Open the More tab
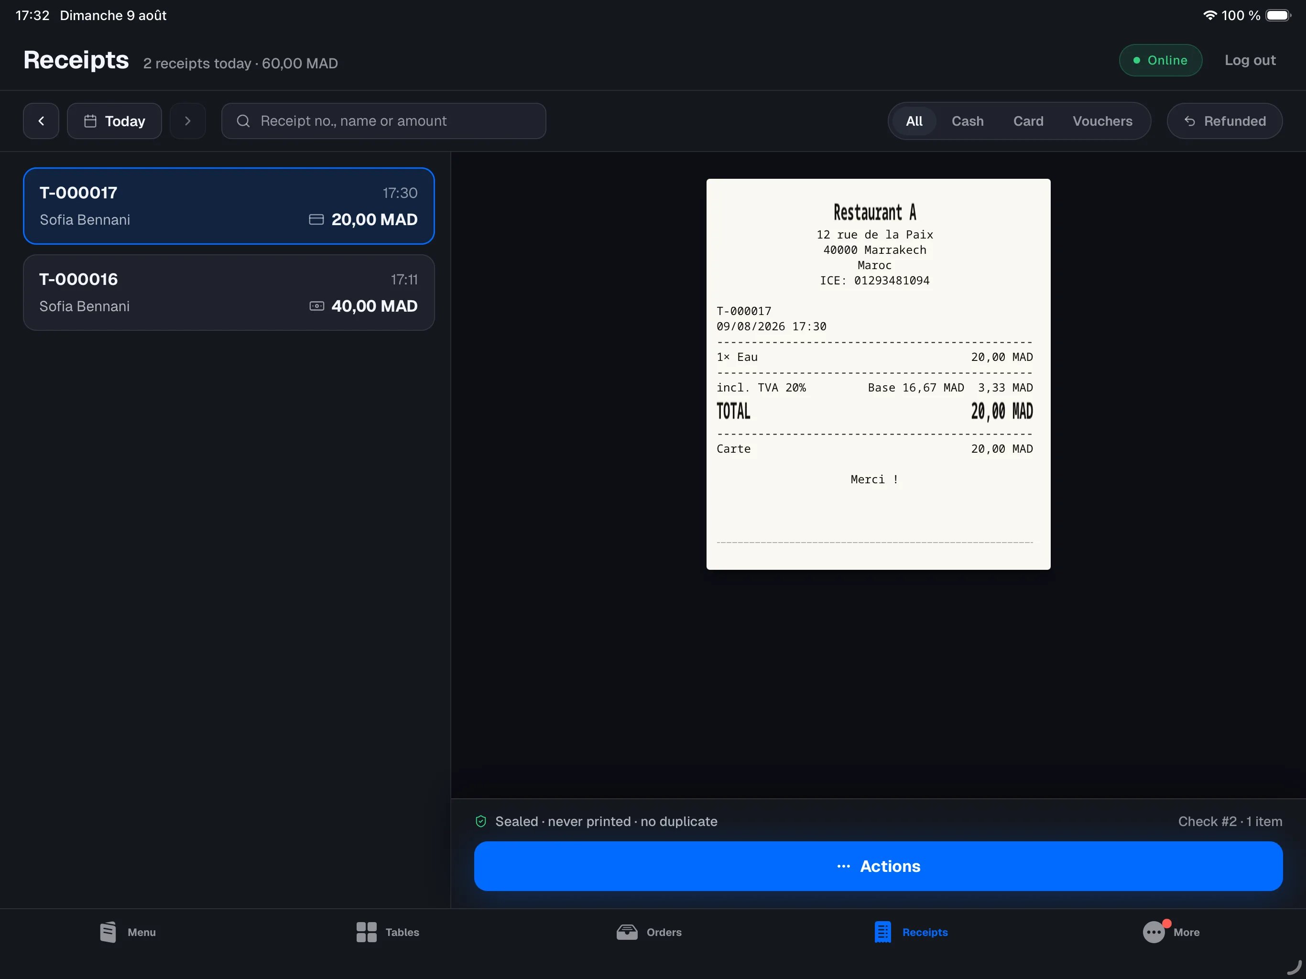This screenshot has height=979, width=1306. point(1171,932)
